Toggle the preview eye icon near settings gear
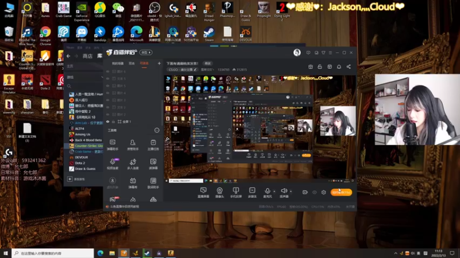The width and height of the screenshot is (460, 258). (x=315, y=192)
